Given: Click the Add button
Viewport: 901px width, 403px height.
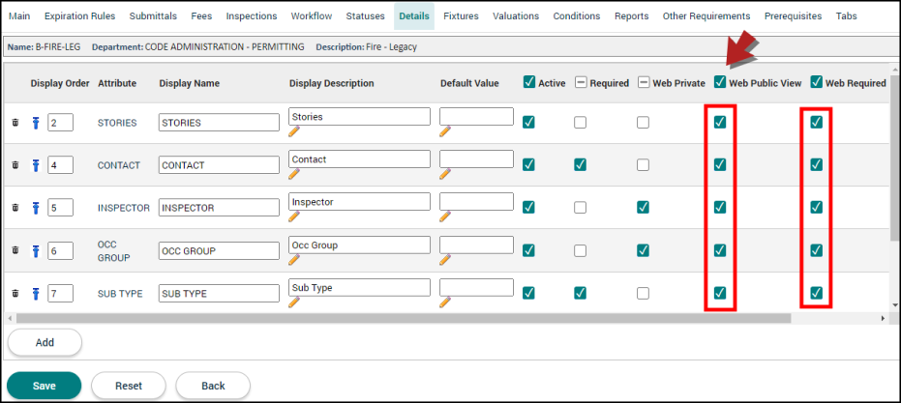Looking at the screenshot, I should [45, 343].
